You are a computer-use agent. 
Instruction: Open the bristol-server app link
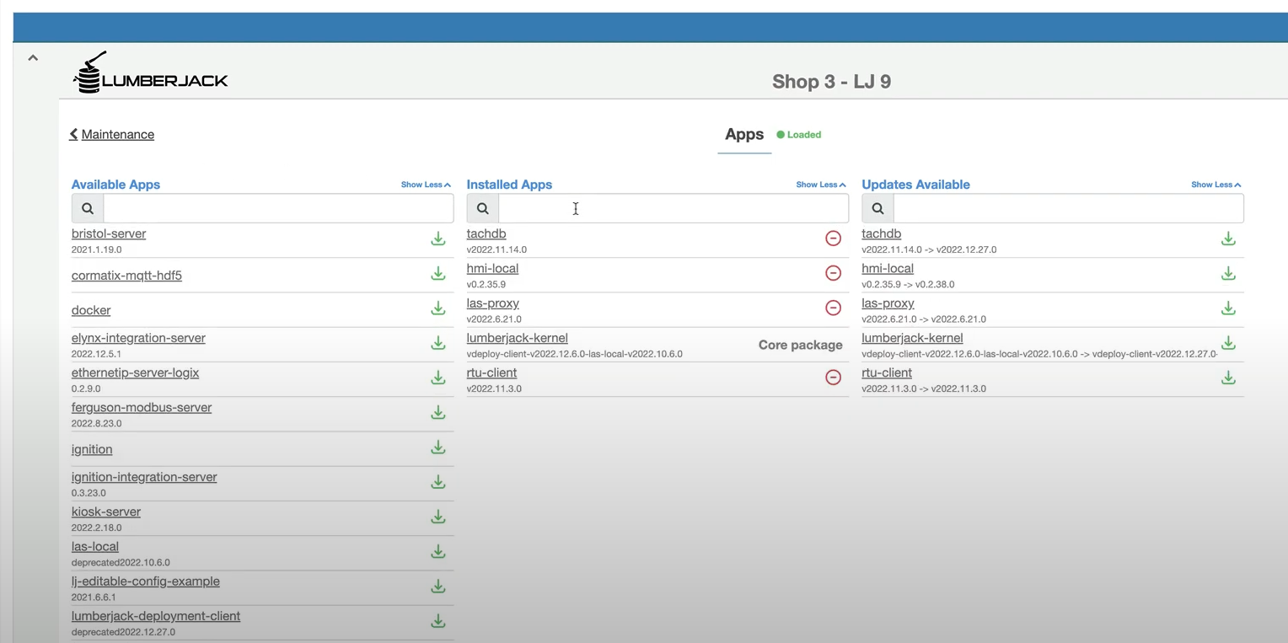click(x=109, y=234)
